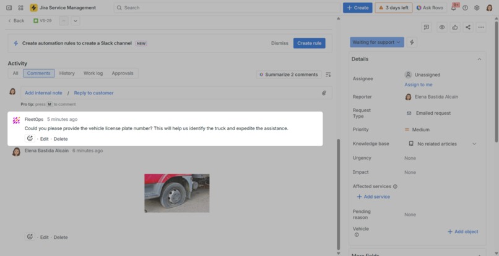Click the Impact None value

point(410,172)
